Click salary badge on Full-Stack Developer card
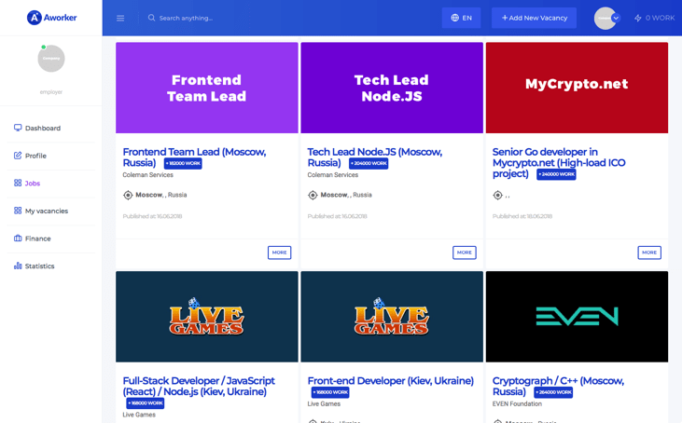682x423 pixels. click(x=146, y=403)
